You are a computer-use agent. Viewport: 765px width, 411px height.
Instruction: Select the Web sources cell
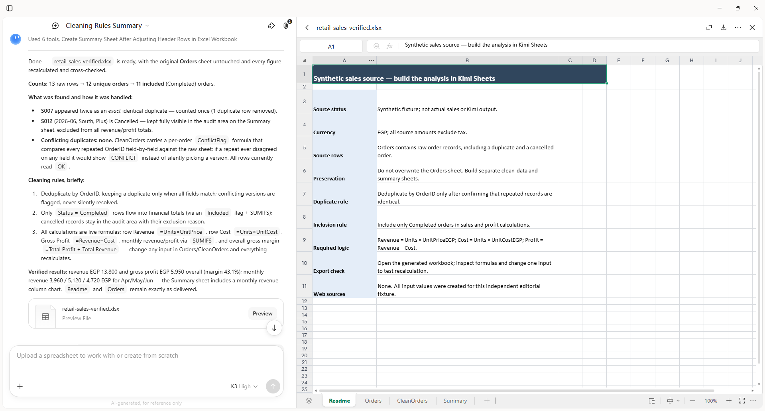click(x=344, y=286)
